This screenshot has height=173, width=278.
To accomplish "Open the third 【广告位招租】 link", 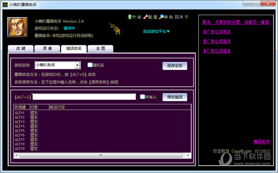I will [x=216, y=51].
